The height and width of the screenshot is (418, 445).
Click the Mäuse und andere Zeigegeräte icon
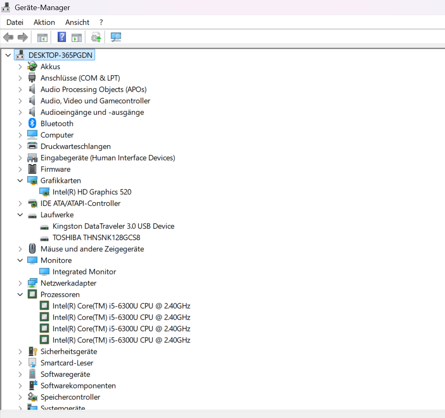[x=32, y=248]
